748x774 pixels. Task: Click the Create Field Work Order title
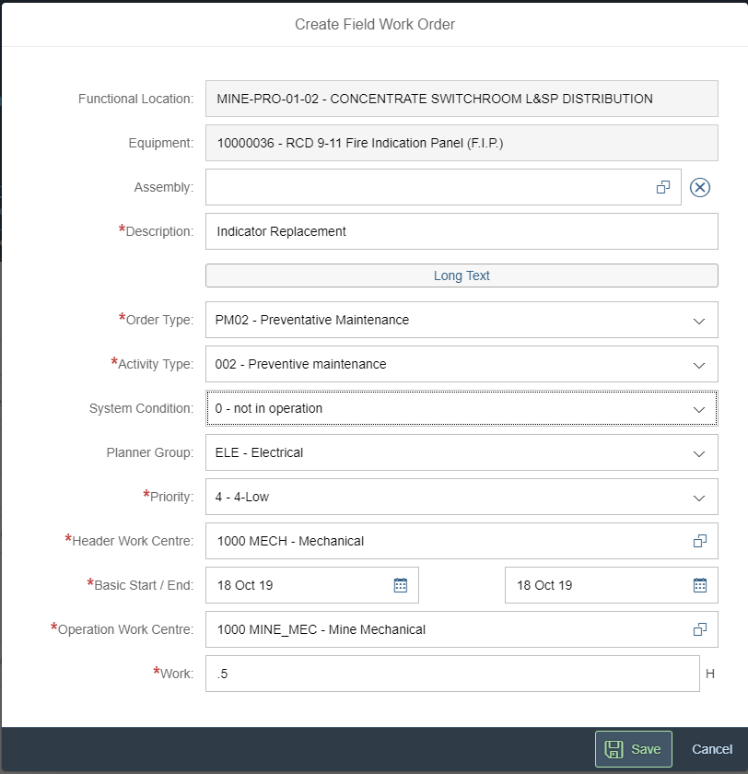375,24
